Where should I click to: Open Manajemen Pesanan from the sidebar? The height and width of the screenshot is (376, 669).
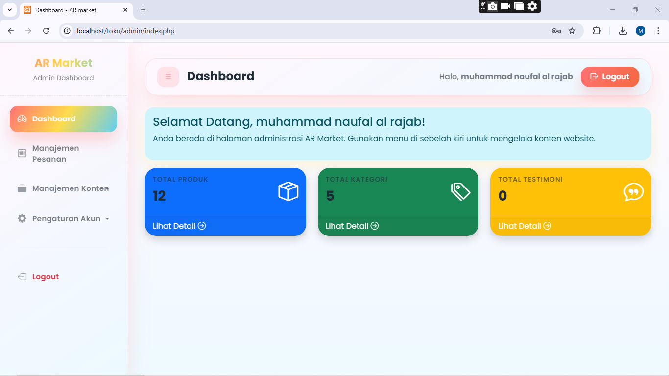[55, 153]
